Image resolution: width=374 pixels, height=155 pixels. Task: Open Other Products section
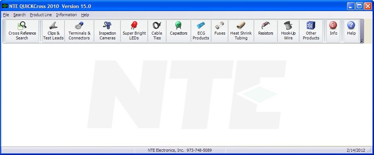coord(311,31)
